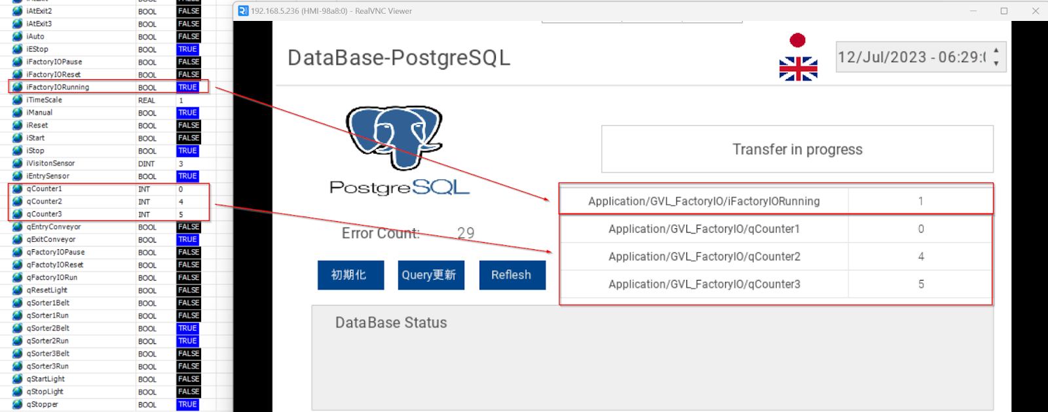The width and height of the screenshot is (1048, 412).
Task: Select the iFactoryIORunning table row in HMI
Action: tap(776, 201)
